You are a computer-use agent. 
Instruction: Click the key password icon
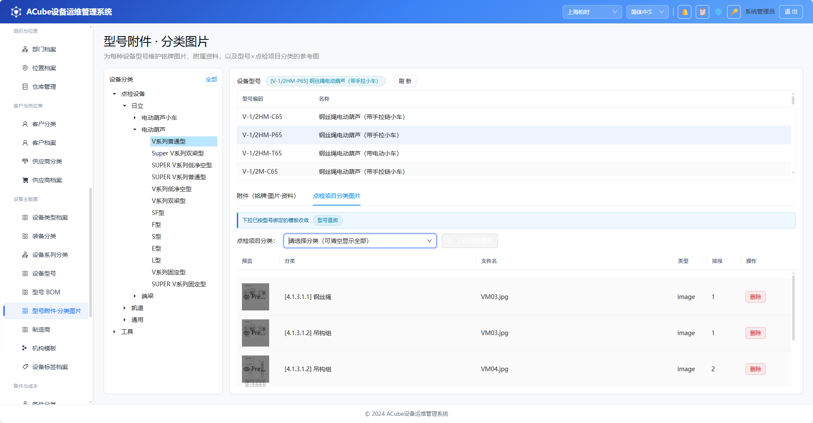(x=734, y=12)
